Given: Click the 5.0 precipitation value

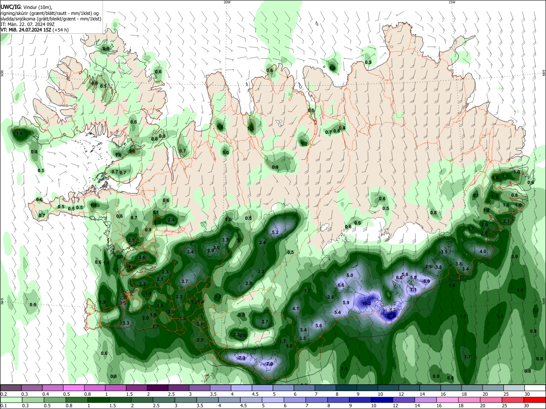Looking at the screenshot, I should point(350,275).
